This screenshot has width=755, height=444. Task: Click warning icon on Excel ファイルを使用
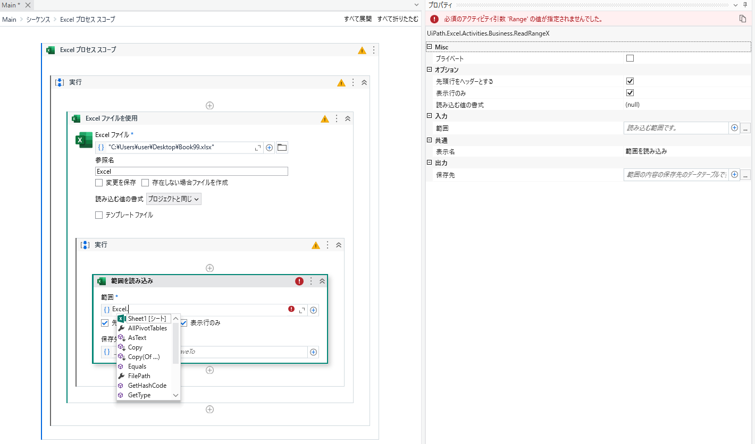pyautogui.click(x=325, y=119)
